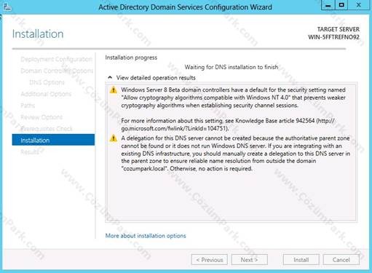This screenshot has width=372, height=273.
Task: Click the WIN-5FFTREFNO92 server name
Action: click(333, 37)
